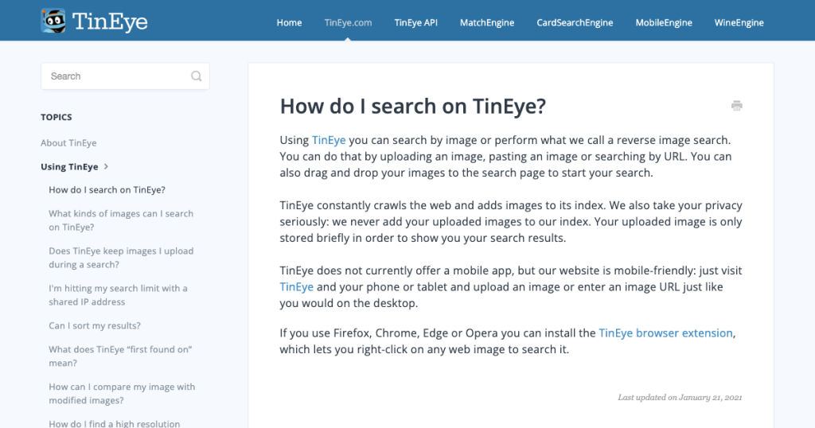Click the 'Last updated on January 21, 2021' text
This screenshot has width=815, height=428.
[x=680, y=397]
